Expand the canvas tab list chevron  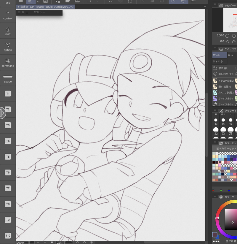tap(205, 7)
